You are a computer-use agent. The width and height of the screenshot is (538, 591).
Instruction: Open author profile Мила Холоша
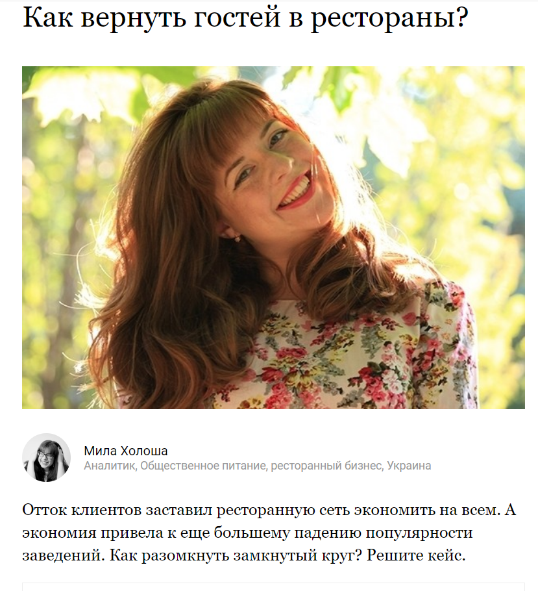(126, 451)
